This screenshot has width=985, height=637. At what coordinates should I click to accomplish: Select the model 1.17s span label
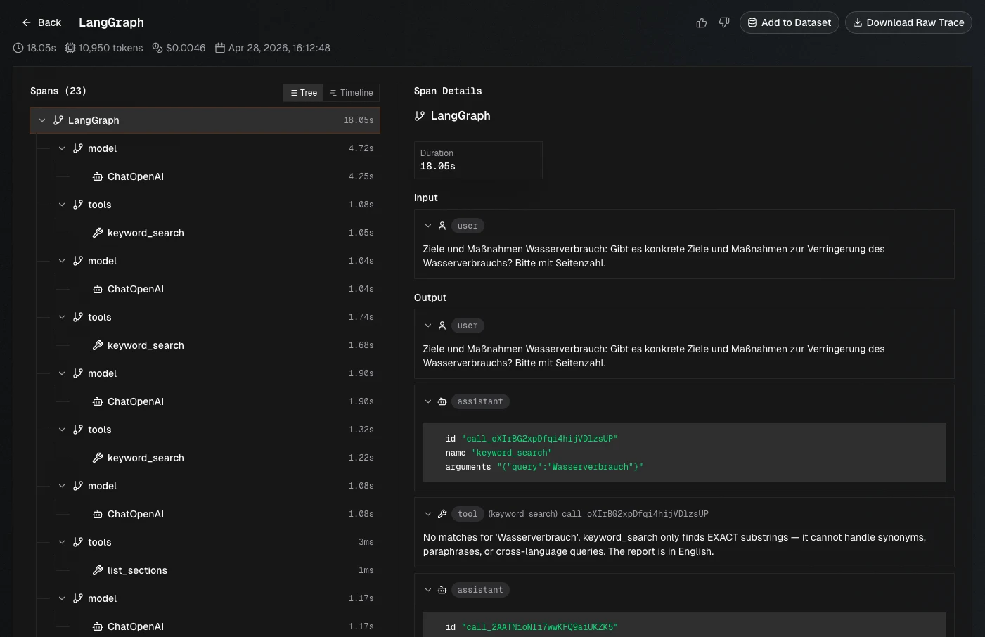(x=102, y=598)
